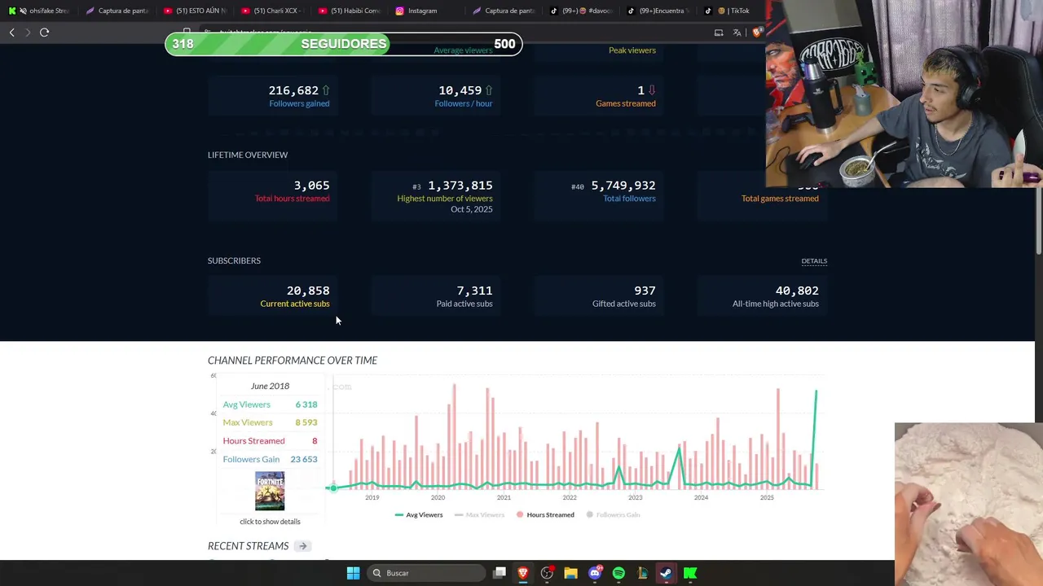The image size is (1043, 586).
Task: Click the Followers gained value 216,682
Action: [x=293, y=90]
